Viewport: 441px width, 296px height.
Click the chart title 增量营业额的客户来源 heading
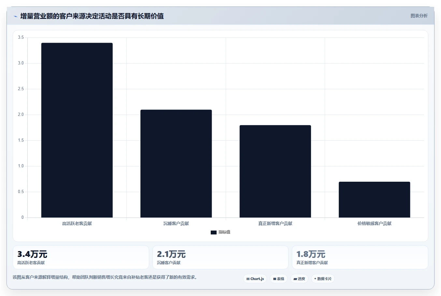click(x=92, y=16)
